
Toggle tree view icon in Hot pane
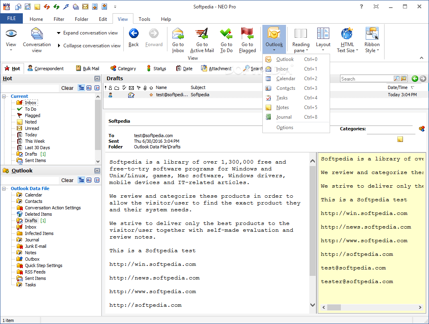81,88
